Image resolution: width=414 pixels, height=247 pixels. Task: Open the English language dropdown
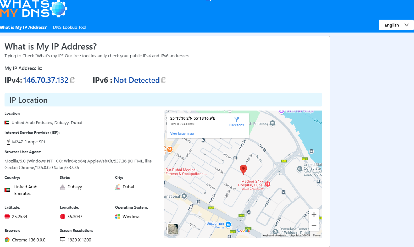[x=396, y=25]
